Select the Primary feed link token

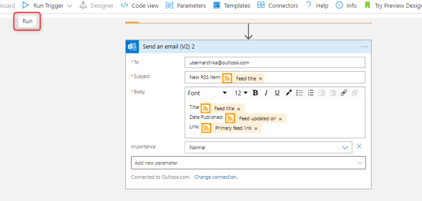click(x=232, y=128)
